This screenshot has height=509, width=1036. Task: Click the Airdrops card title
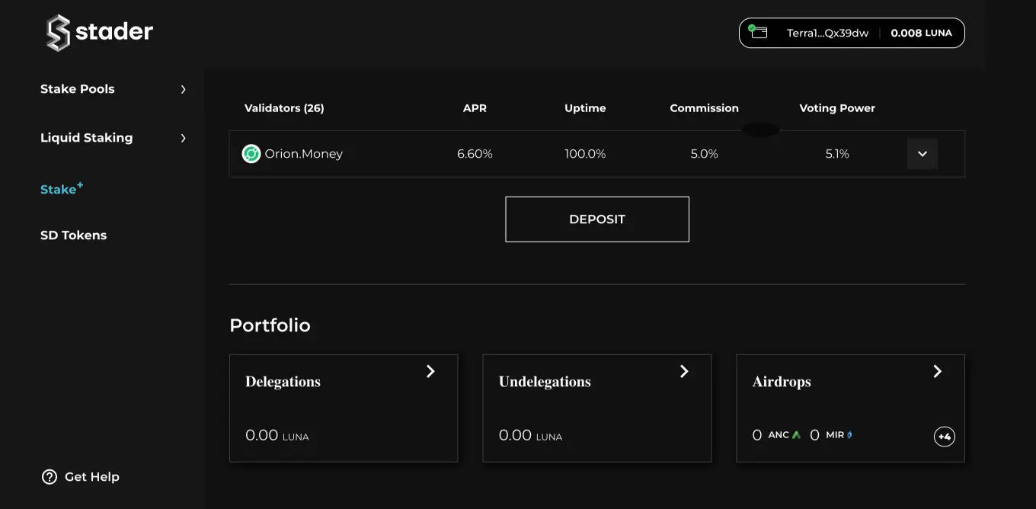click(x=782, y=382)
